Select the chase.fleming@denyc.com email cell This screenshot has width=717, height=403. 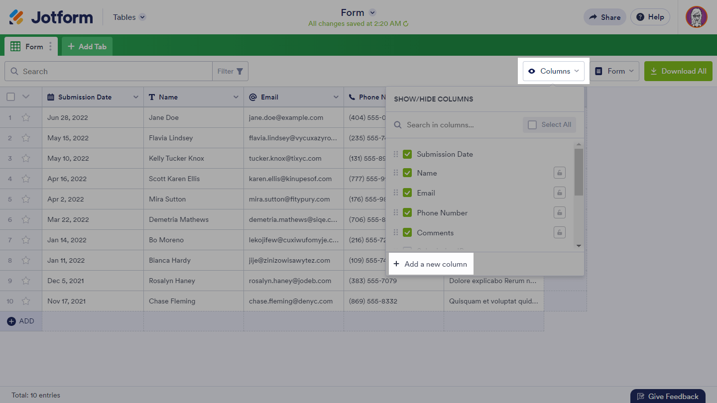click(294, 301)
